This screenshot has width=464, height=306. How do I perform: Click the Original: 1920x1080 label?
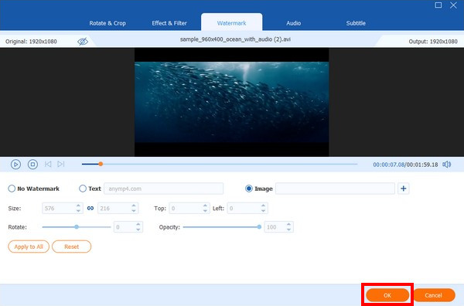[x=31, y=42]
